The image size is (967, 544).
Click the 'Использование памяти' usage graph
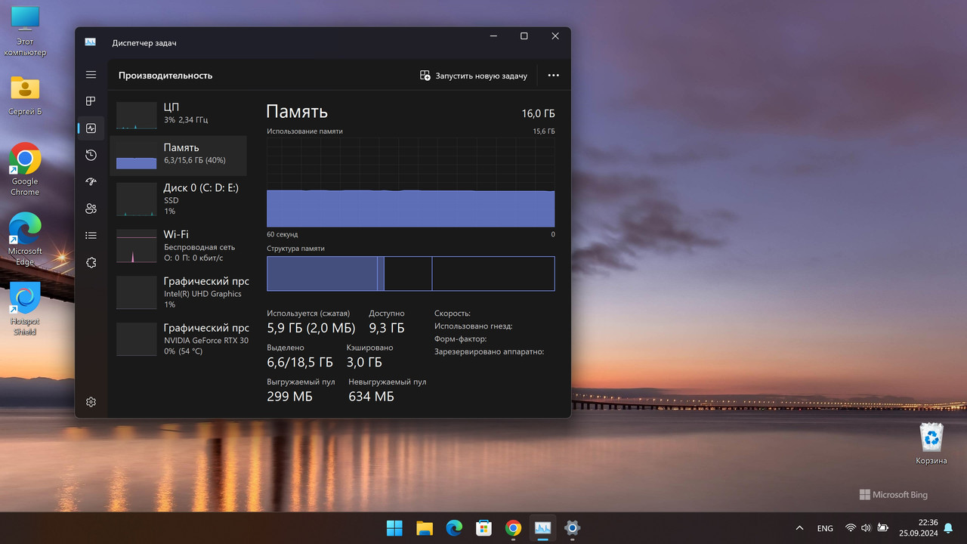(410, 182)
